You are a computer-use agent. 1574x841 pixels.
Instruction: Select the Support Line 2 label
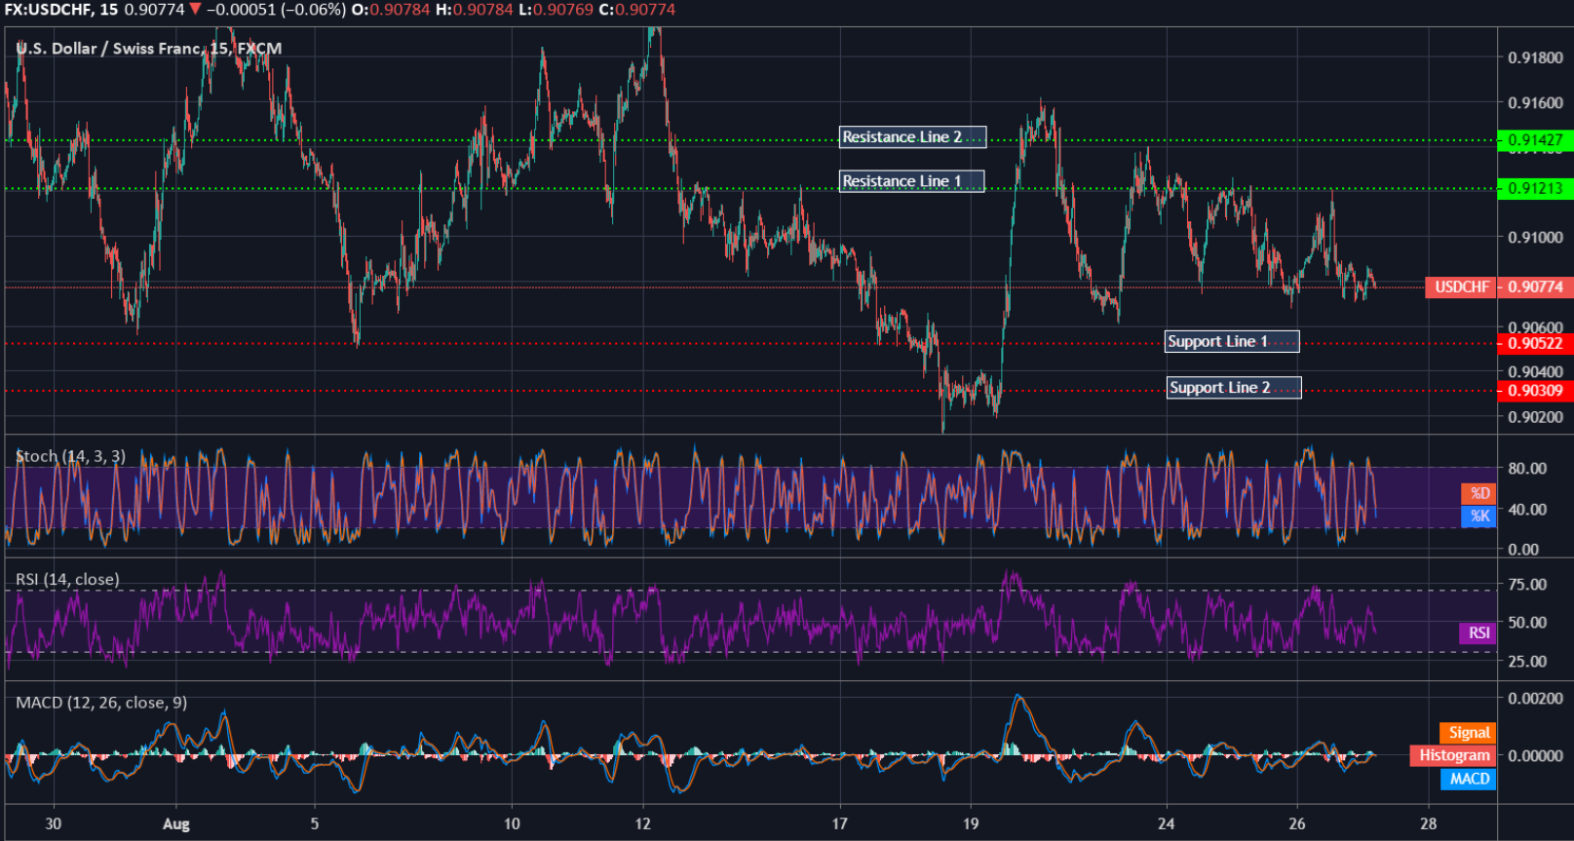click(x=1234, y=388)
